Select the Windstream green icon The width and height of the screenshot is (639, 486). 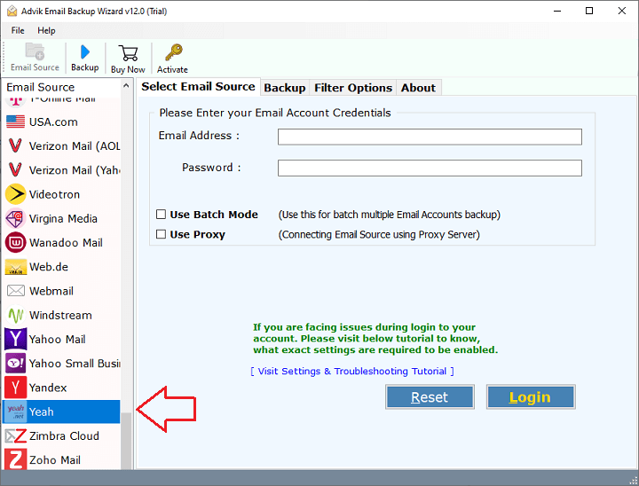15,315
